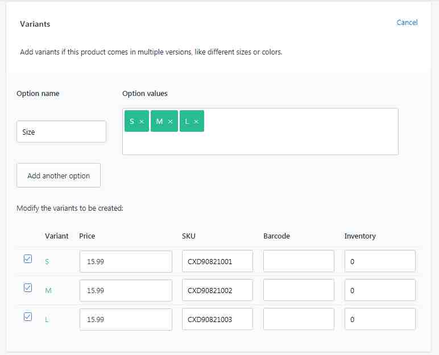Edit inventory field for M variant
439x355 pixels.
click(380, 290)
